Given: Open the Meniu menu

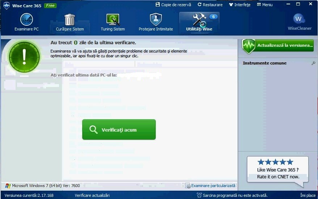Looking at the screenshot, I should (265, 5).
